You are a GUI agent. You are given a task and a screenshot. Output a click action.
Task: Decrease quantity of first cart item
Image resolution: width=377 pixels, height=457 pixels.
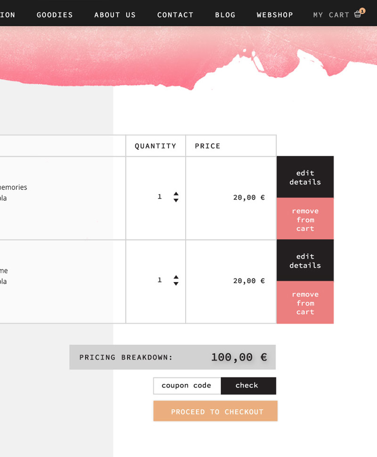(x=176, y=200)
